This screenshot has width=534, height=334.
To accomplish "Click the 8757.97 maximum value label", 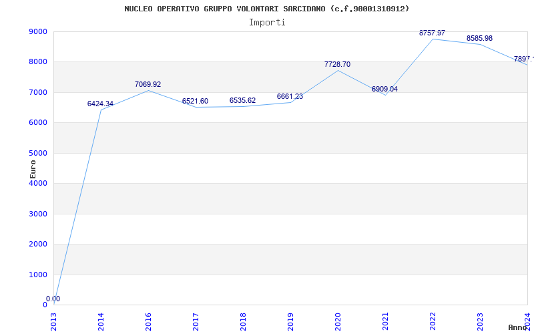I will (x=432, y=33).
